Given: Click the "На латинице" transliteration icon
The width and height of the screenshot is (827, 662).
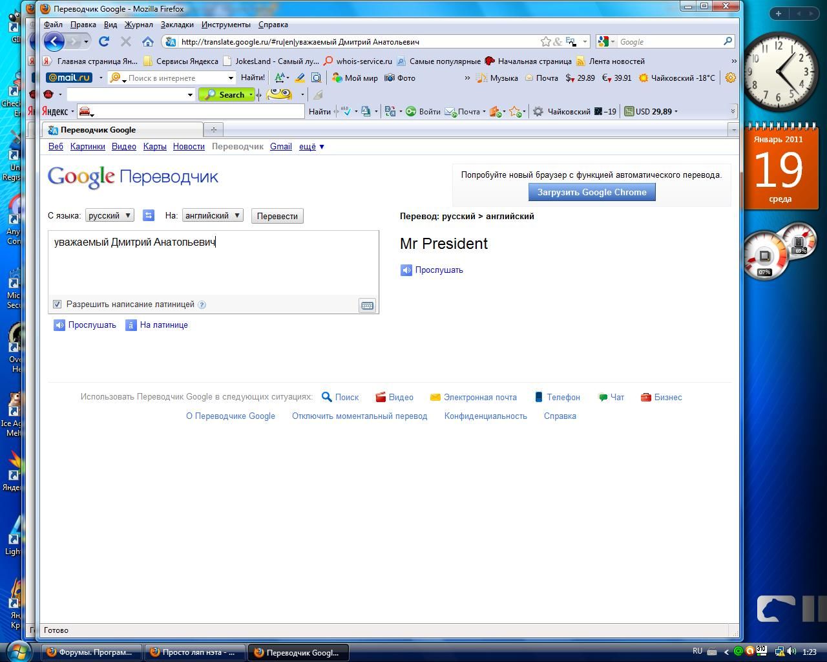Looking at the screenshot, I should tap(131, 325).
